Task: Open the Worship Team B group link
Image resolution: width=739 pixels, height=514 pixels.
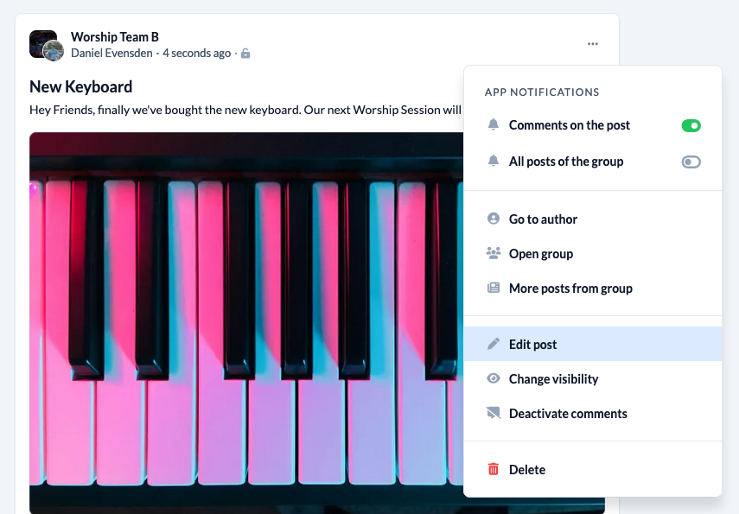Action: (x=115, y=37)
